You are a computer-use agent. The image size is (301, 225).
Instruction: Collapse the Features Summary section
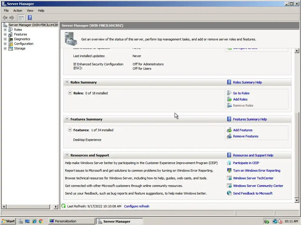(67, 119)
